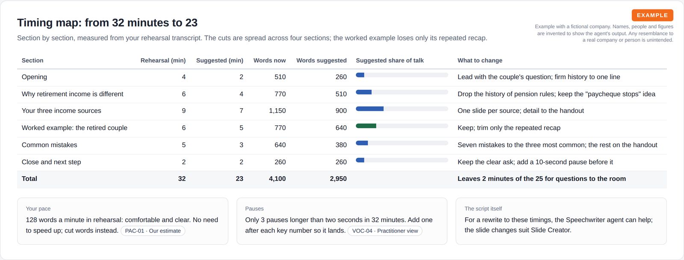
Task: Click the Close and next step share bar
Action: tap(402, 160)
